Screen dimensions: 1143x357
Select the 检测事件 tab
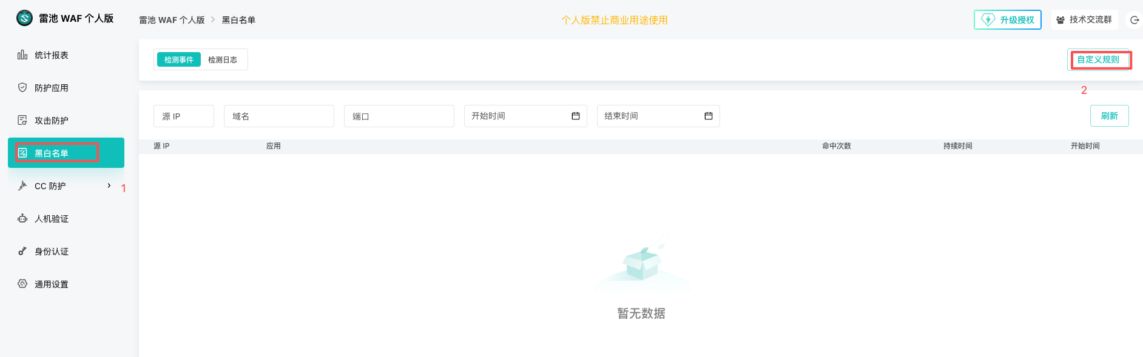click(x=179, y=60)
